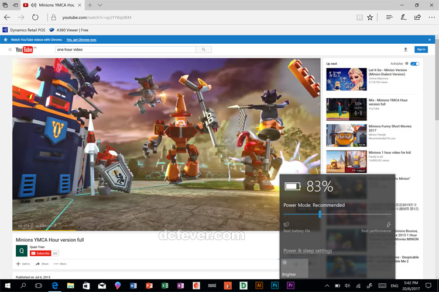The height and width of the screenshot is (292, 439).
Task: Open volume control in system tray
Action: (x=348, y=286)
